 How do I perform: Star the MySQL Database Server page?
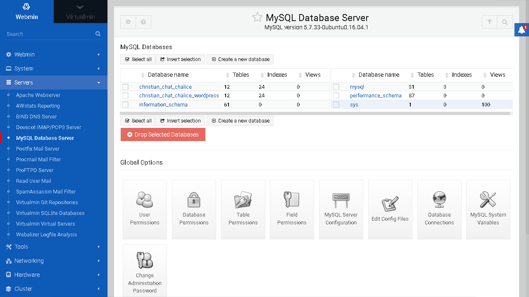click(x=257, y=17)
